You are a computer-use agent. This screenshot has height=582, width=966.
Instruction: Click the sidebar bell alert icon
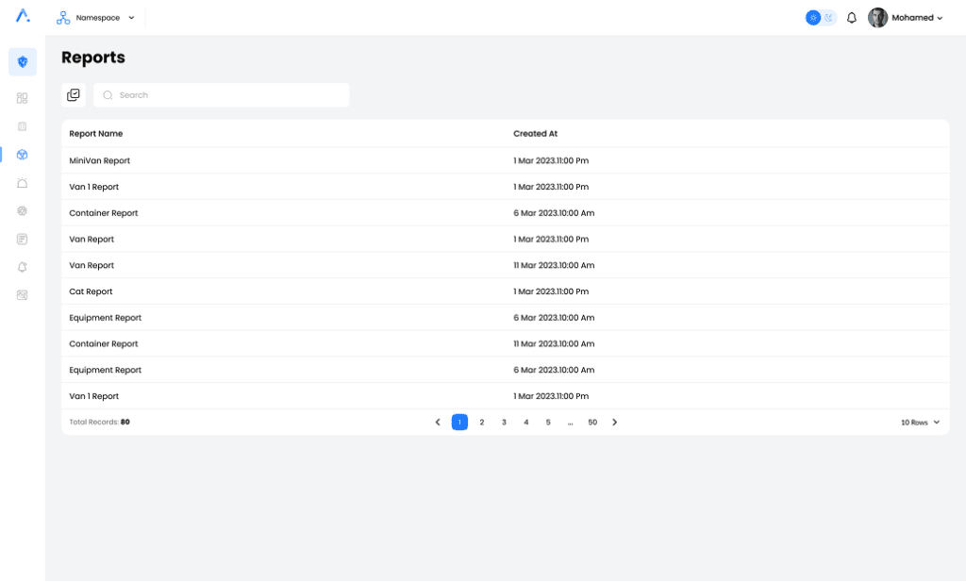[23, 267]
